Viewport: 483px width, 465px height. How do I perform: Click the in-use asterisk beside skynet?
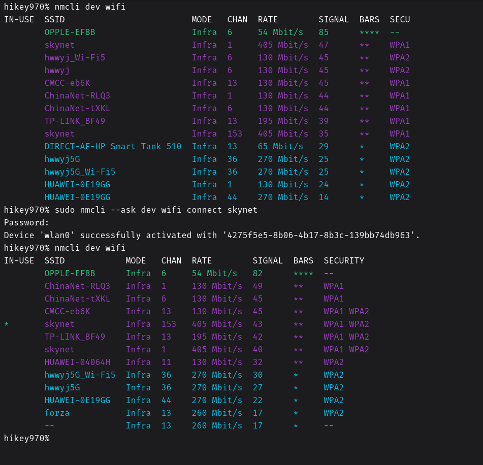[x=6, y=324]
